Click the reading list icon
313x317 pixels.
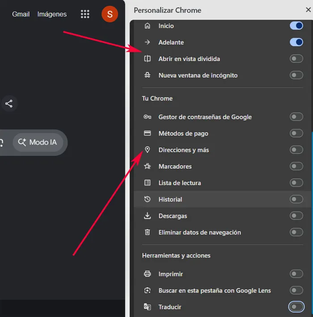tap(148, 183)
